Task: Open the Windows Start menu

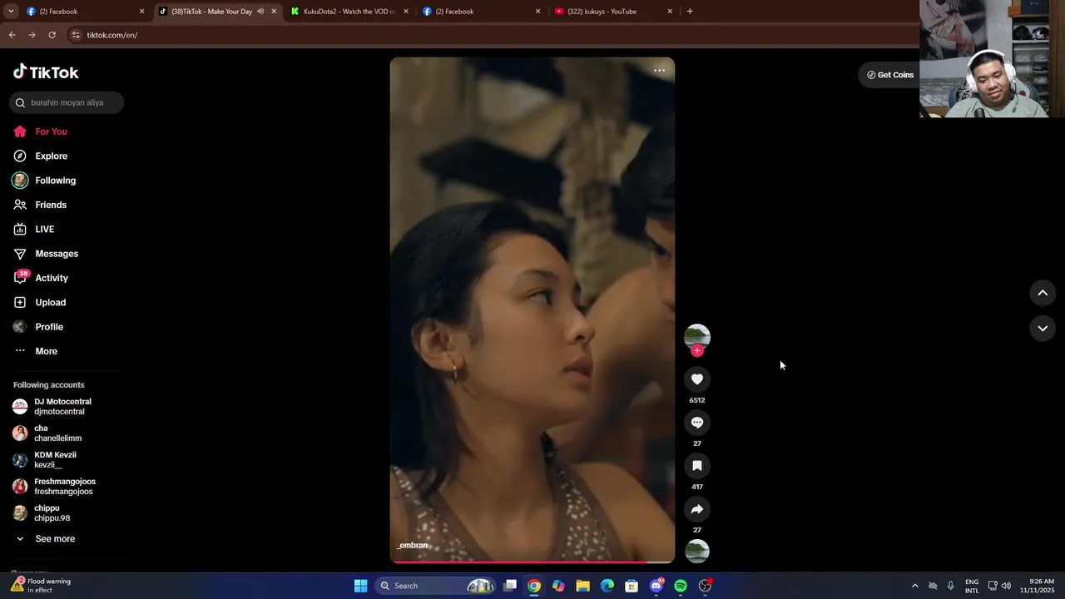Action: (360, 586)
